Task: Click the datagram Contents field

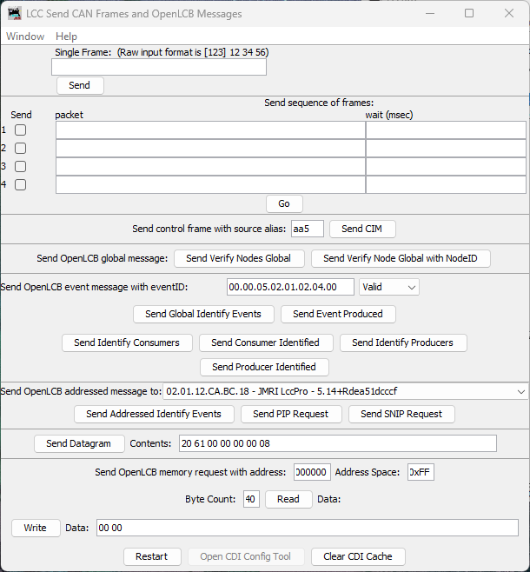Action: click(337, 443)
